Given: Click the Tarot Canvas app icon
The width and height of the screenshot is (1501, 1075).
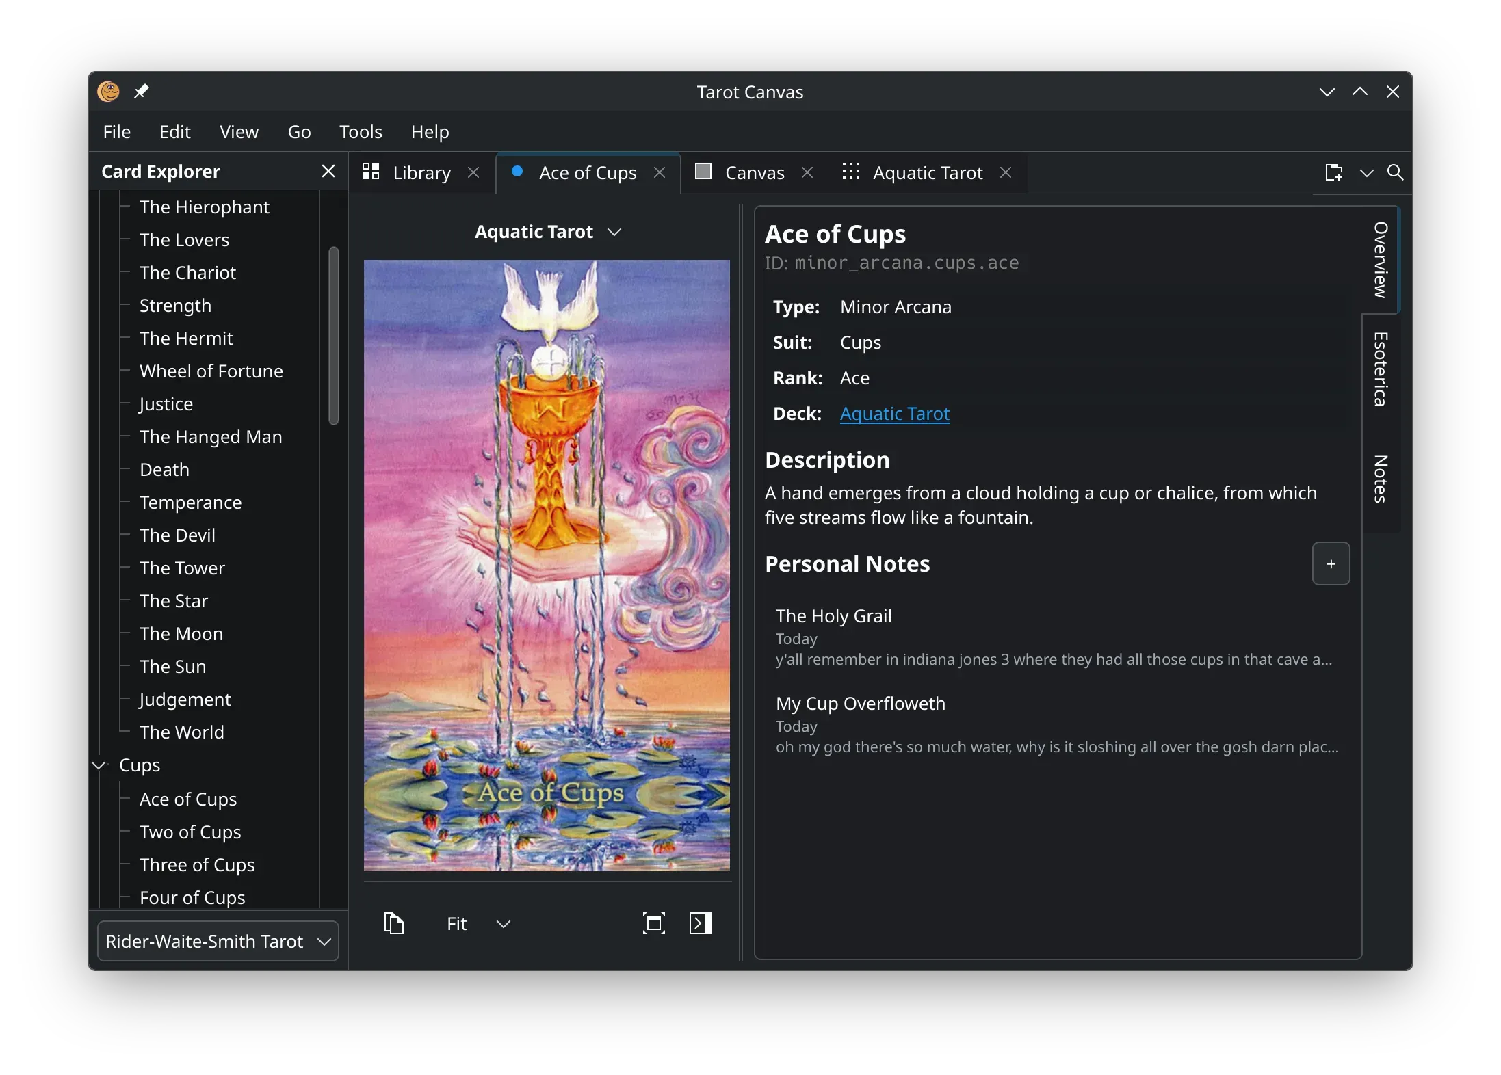Looking at the screenshot, I should click(x=109, y=91).
